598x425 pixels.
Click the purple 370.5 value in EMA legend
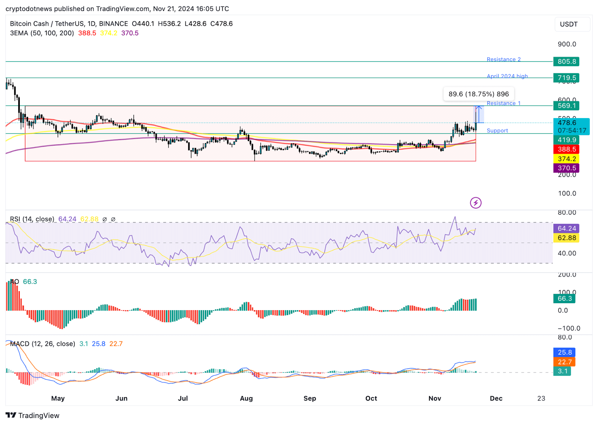[x=130, y=33]
